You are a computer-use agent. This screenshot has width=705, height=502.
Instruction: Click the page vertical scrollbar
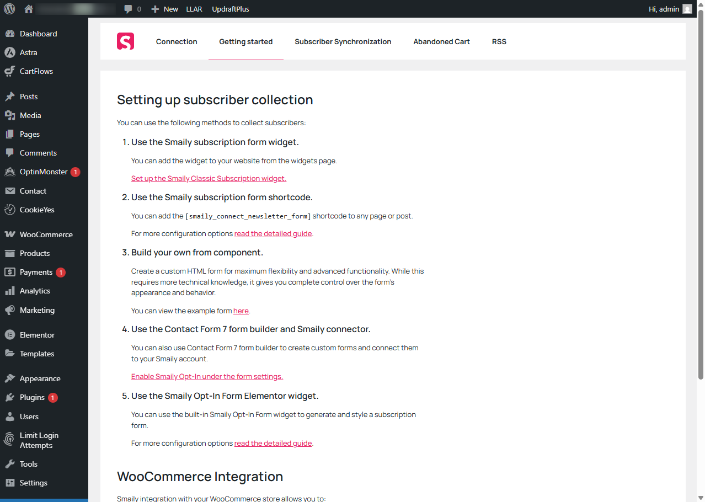point(701,193)
